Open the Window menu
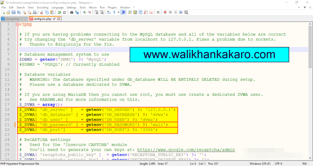 pos(125,7)
